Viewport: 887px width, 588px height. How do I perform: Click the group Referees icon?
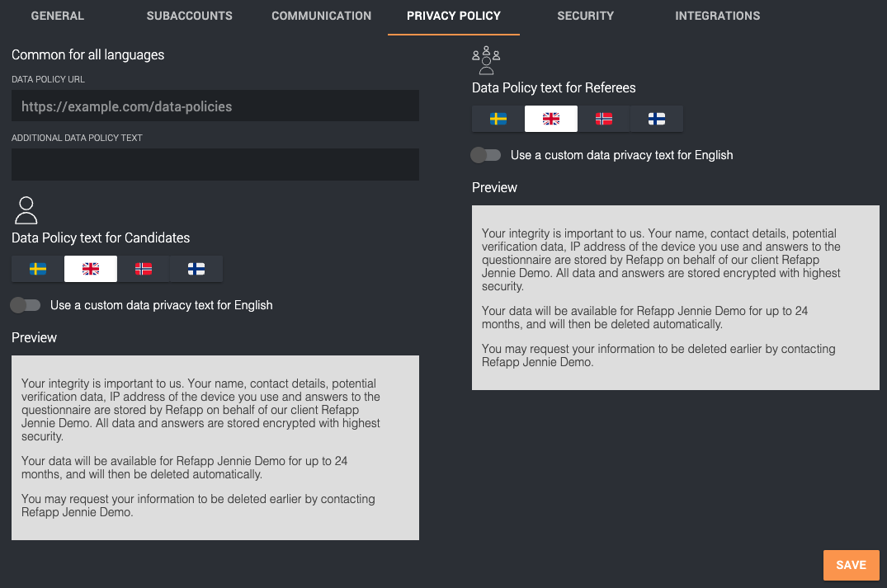coord(486,60)
